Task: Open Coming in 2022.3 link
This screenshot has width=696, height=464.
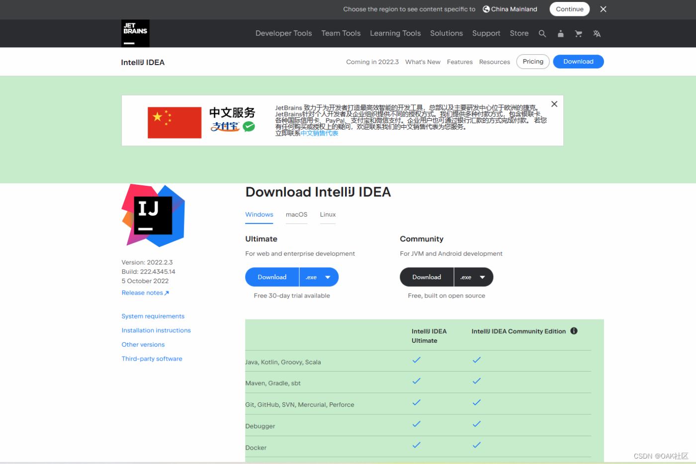Action: [x=372, y=62]
